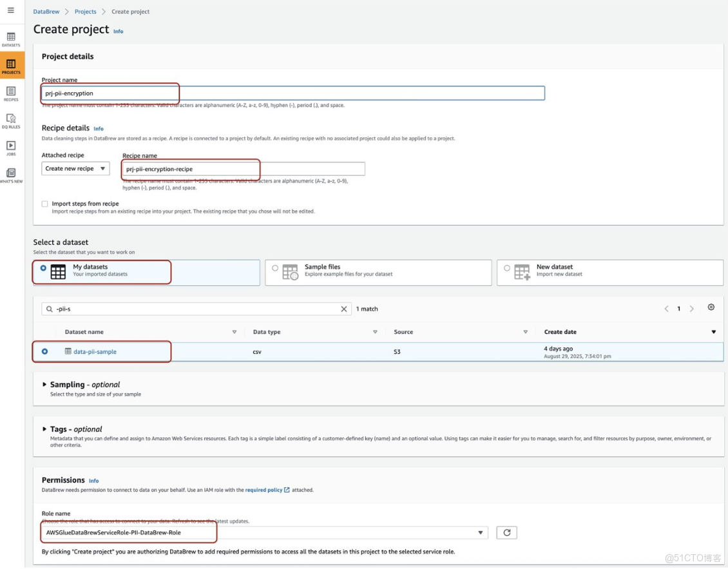Refresh the role list with the refresh icon
Image resolution: width=728 pixels, height=569 pixels.
coord(507,532)
